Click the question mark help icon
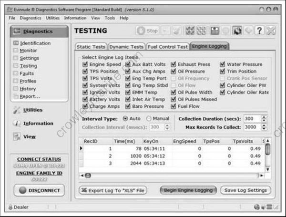The height and width of the screenshot is (217, 286). 260,31
